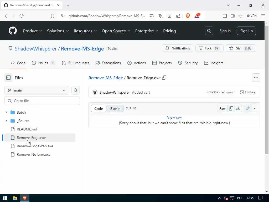Click ShadowWhisperer avatar in commit row

(95, 92)
